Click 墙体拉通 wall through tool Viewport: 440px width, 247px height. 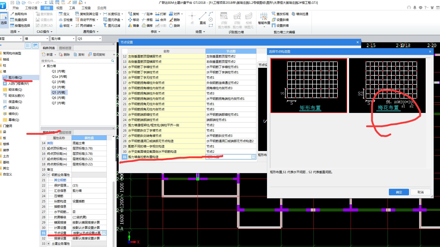click(x=300, y=14)
